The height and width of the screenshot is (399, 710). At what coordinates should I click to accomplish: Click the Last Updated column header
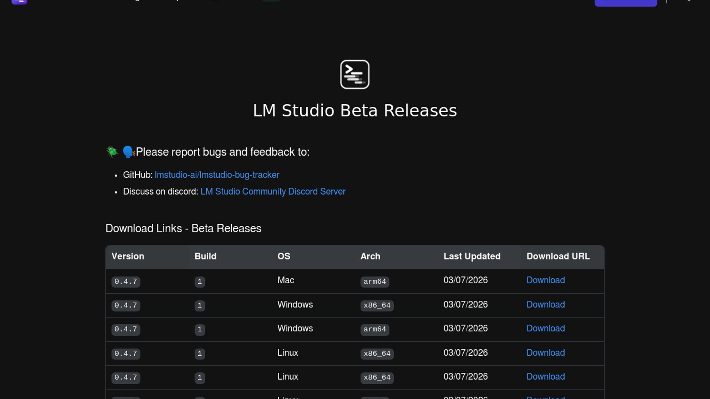[x=472, y=256]
